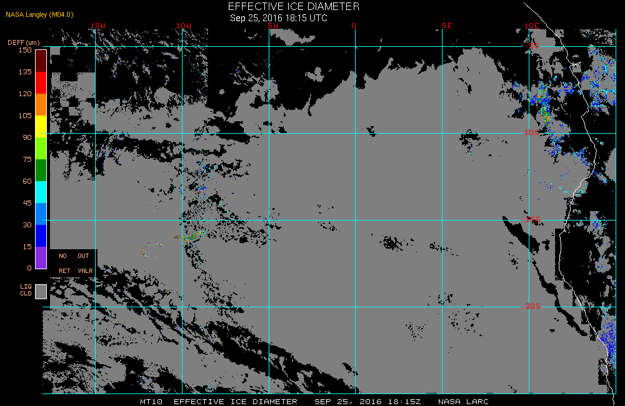Click the dark red 135-150 color band
This screenshot has height=406, width=625.
(x=41, y=61)
